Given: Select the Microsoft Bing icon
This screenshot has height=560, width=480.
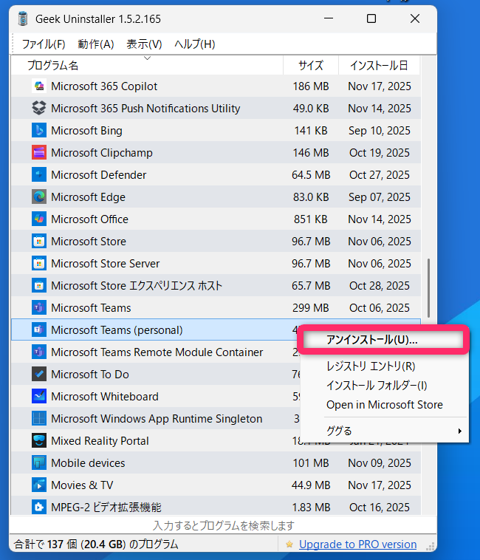Looking at the screenshot, I should click(39, 131).
